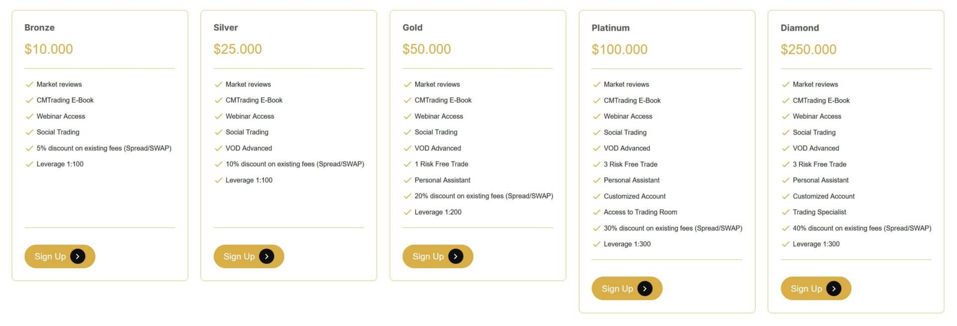Click the Gold Sign Up arrow icon
The height and width of the screenshot is (326, 957).
456,256
